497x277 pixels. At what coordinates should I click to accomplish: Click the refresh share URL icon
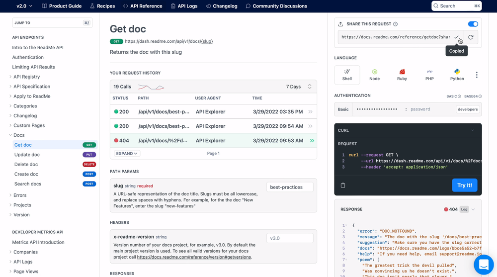471,37
